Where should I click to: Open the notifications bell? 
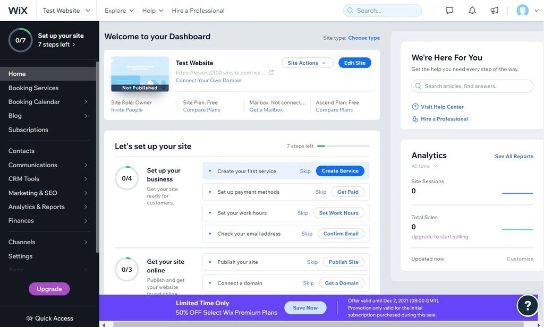tap(472, 11)
